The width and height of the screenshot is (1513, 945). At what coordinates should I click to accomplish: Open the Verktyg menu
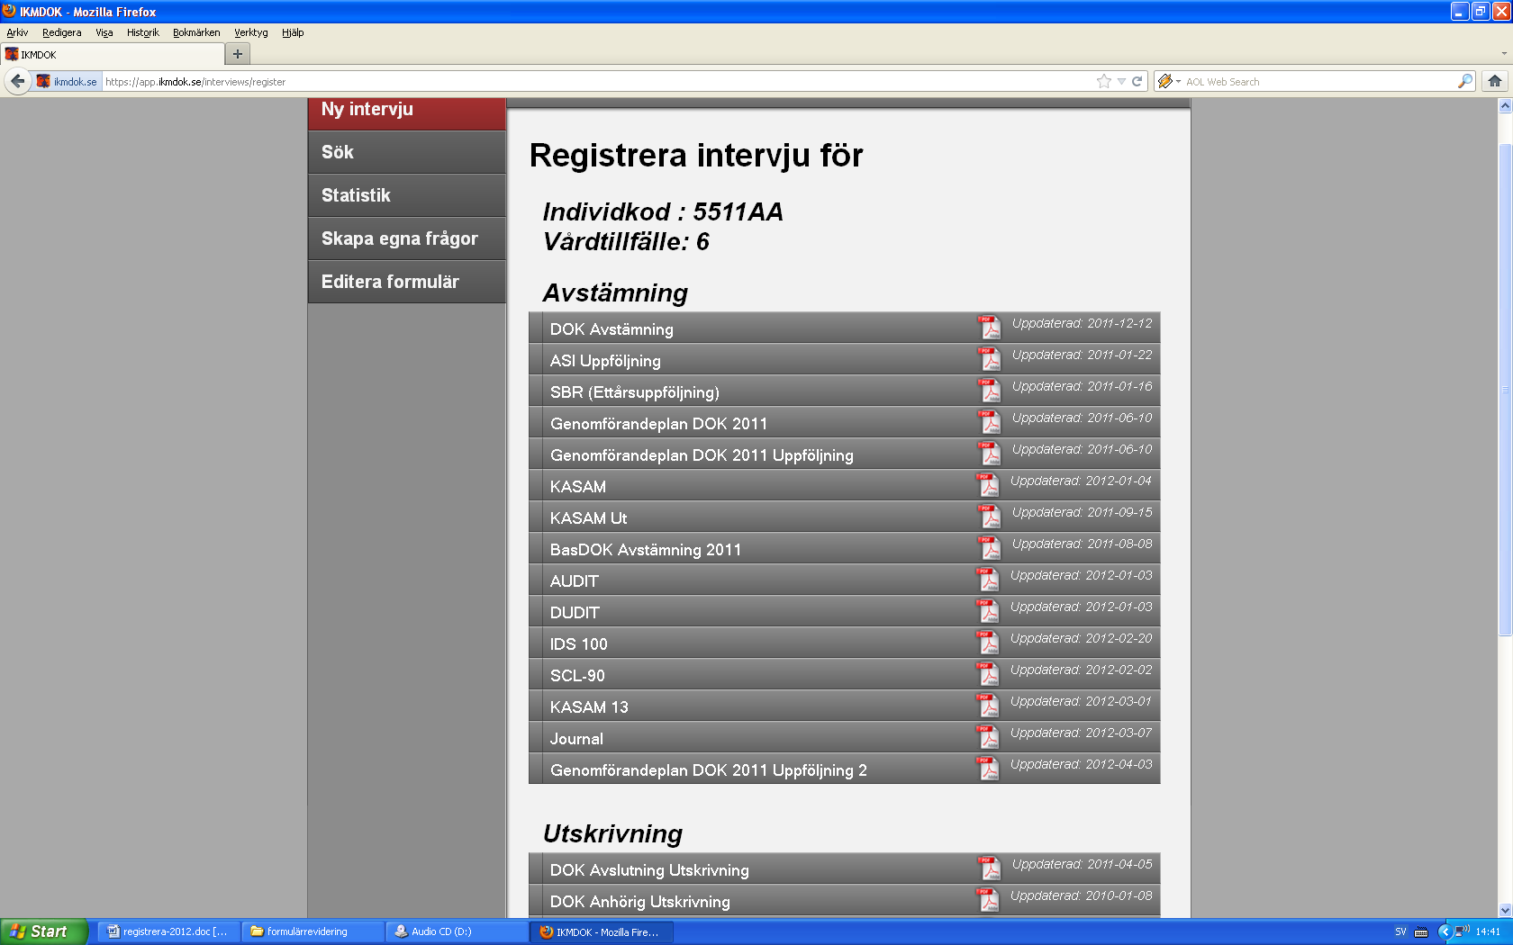click(x=251, y=32)
